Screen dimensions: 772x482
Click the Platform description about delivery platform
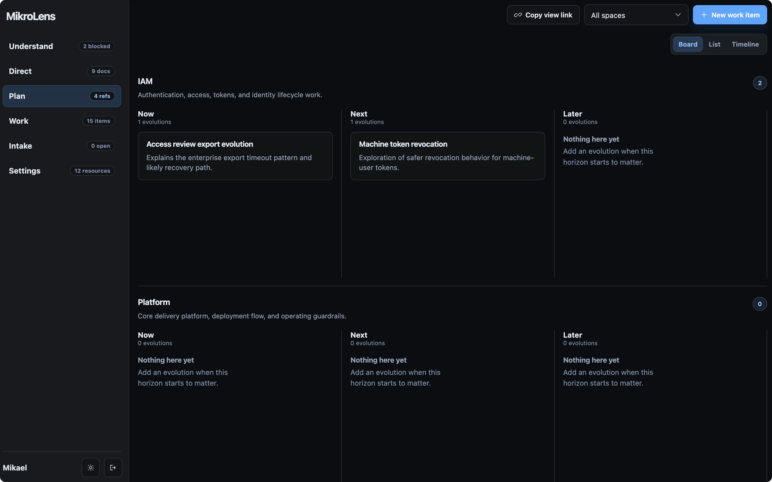tap(242, 316)
